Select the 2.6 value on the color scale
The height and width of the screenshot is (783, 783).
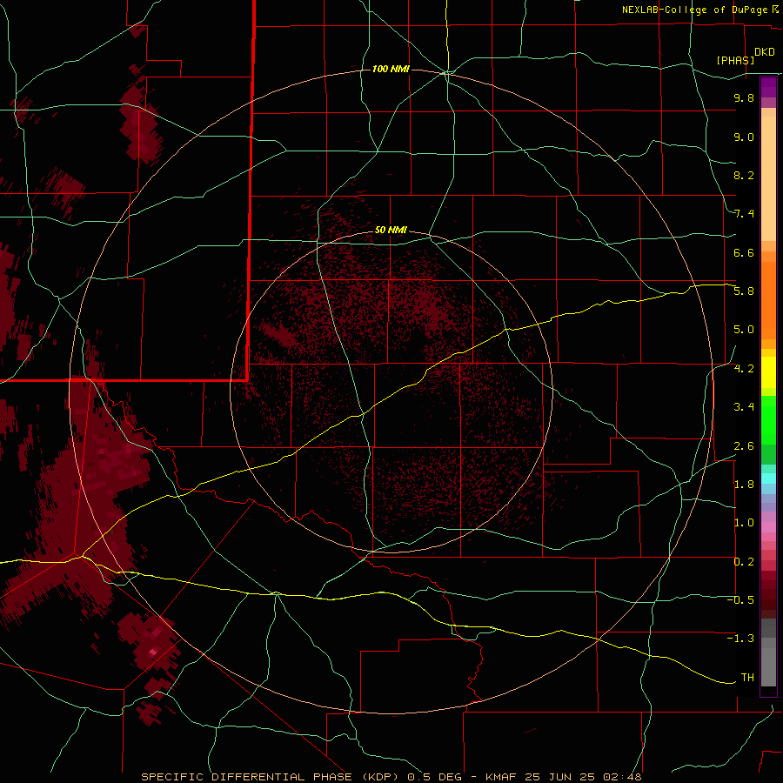744,446
